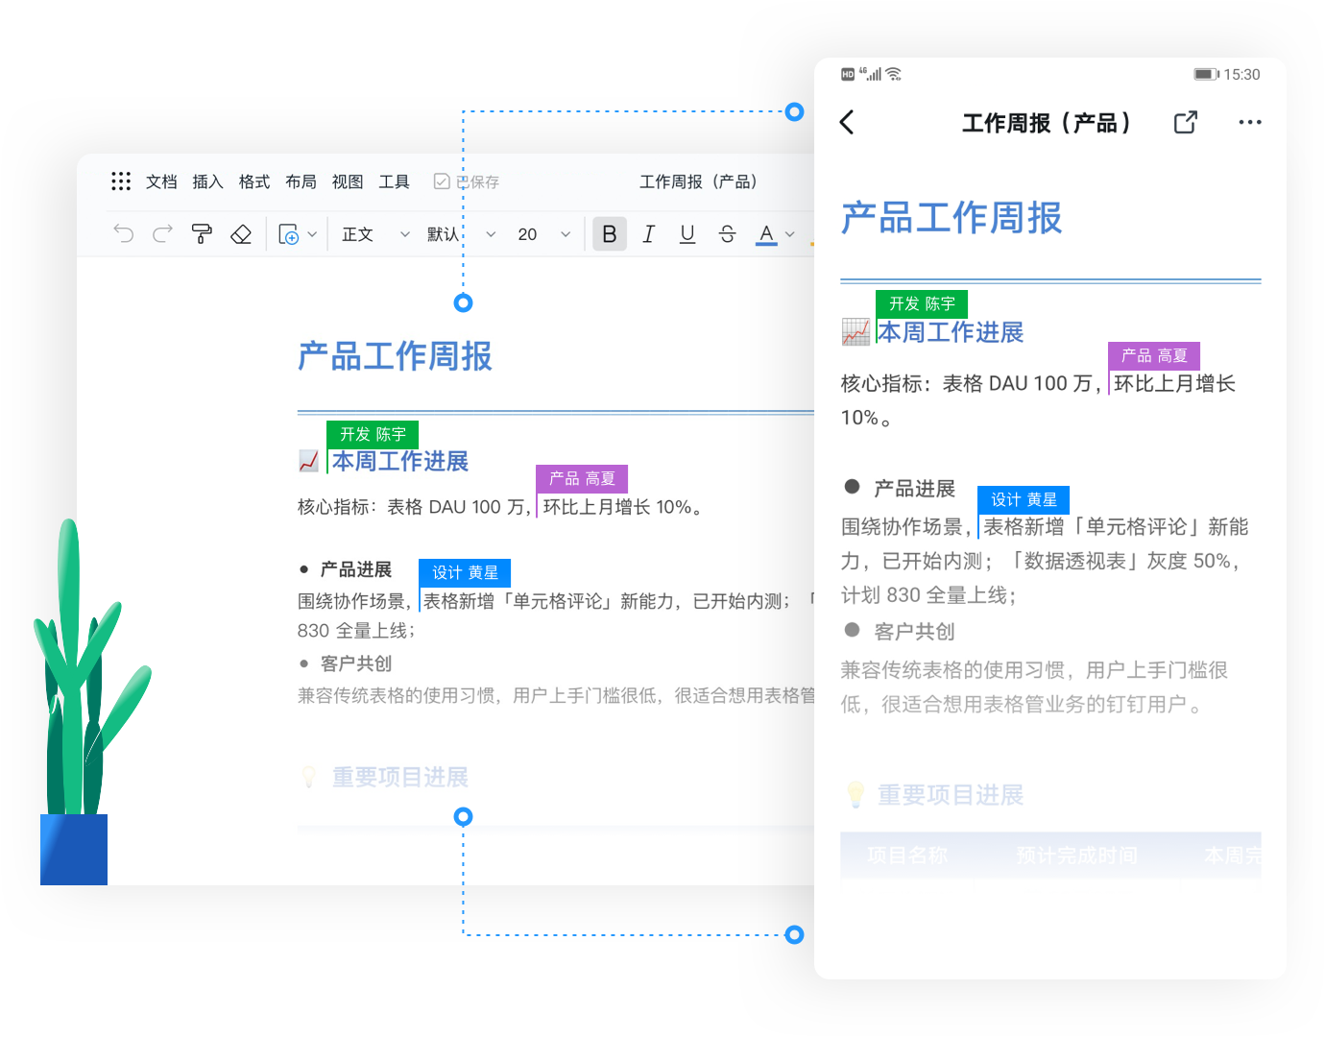Open the 默认 font family dropdown
The height and width of the screenshot is (1037, 1325).
(x=451, y=233)
